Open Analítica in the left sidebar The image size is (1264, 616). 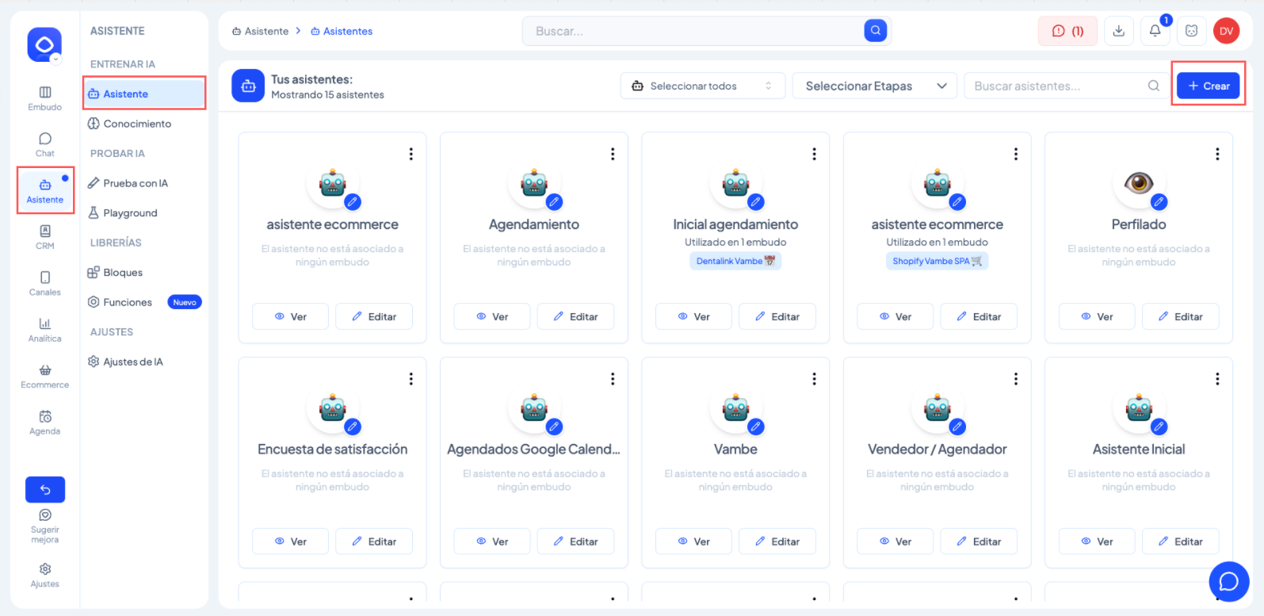45,329
